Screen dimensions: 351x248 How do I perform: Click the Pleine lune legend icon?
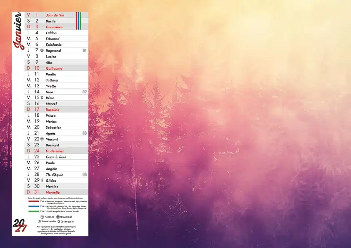[42, 217]
